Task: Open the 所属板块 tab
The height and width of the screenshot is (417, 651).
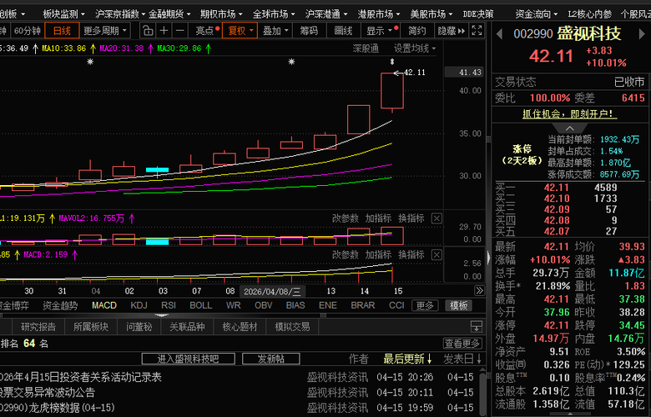Action: 90,327
